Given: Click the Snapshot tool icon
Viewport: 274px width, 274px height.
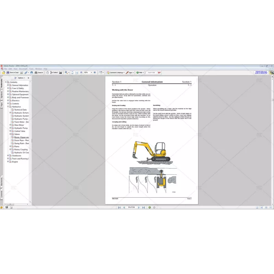Looking at the screenshot, I should 60,72.
